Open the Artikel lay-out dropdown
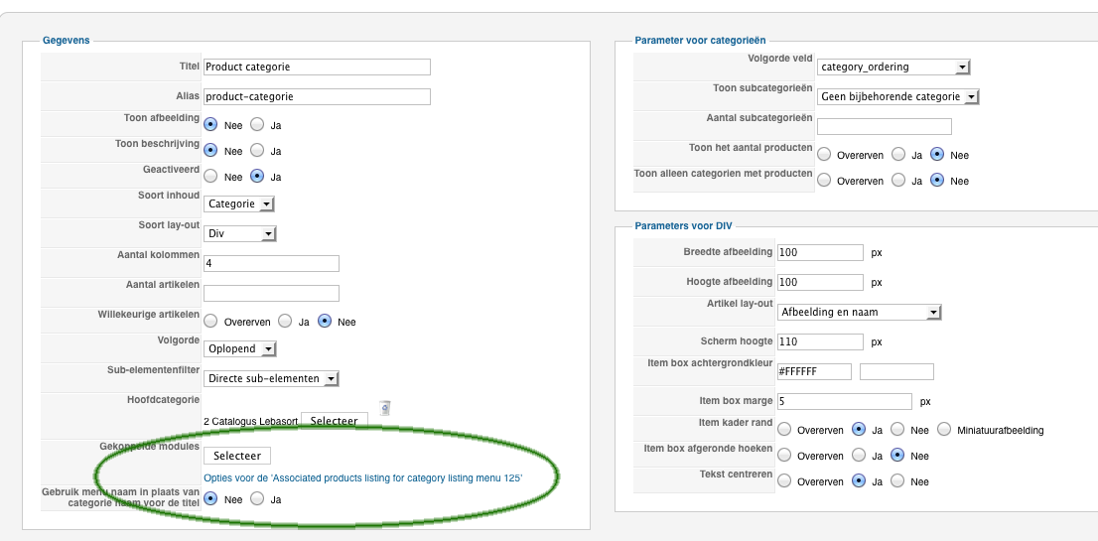The height and width of the screenshot is (541, 1098). [x=860, y=312]
